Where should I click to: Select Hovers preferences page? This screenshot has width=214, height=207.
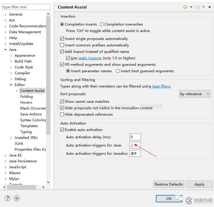click(x=26, y=102)
